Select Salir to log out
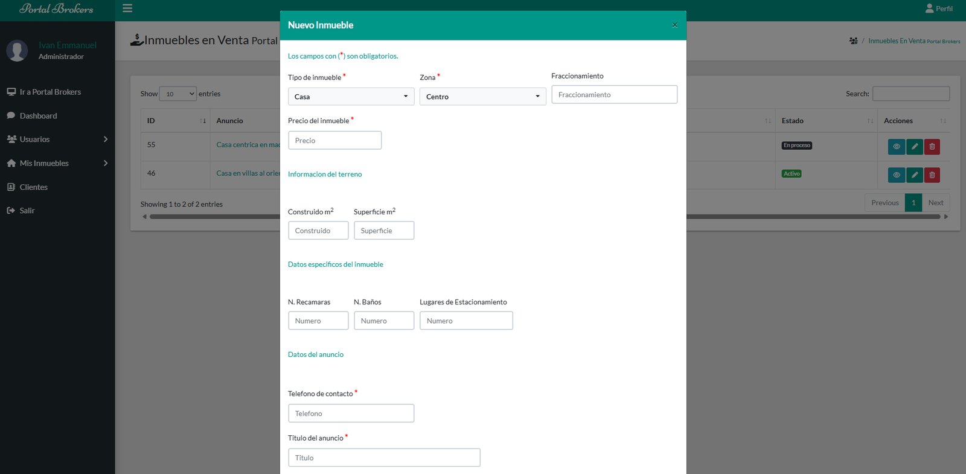 [57, 211]
